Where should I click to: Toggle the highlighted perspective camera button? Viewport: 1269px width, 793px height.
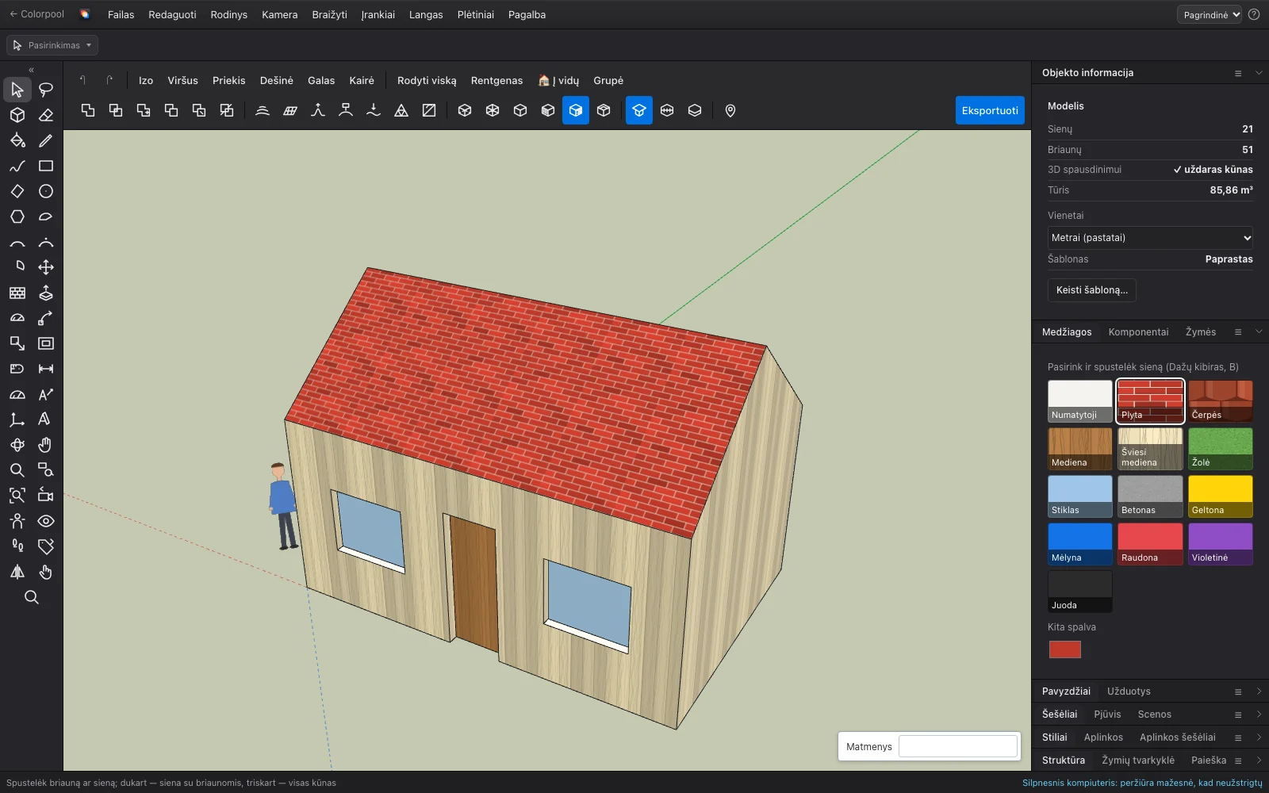pyautogui.click(x=639, y=110)
